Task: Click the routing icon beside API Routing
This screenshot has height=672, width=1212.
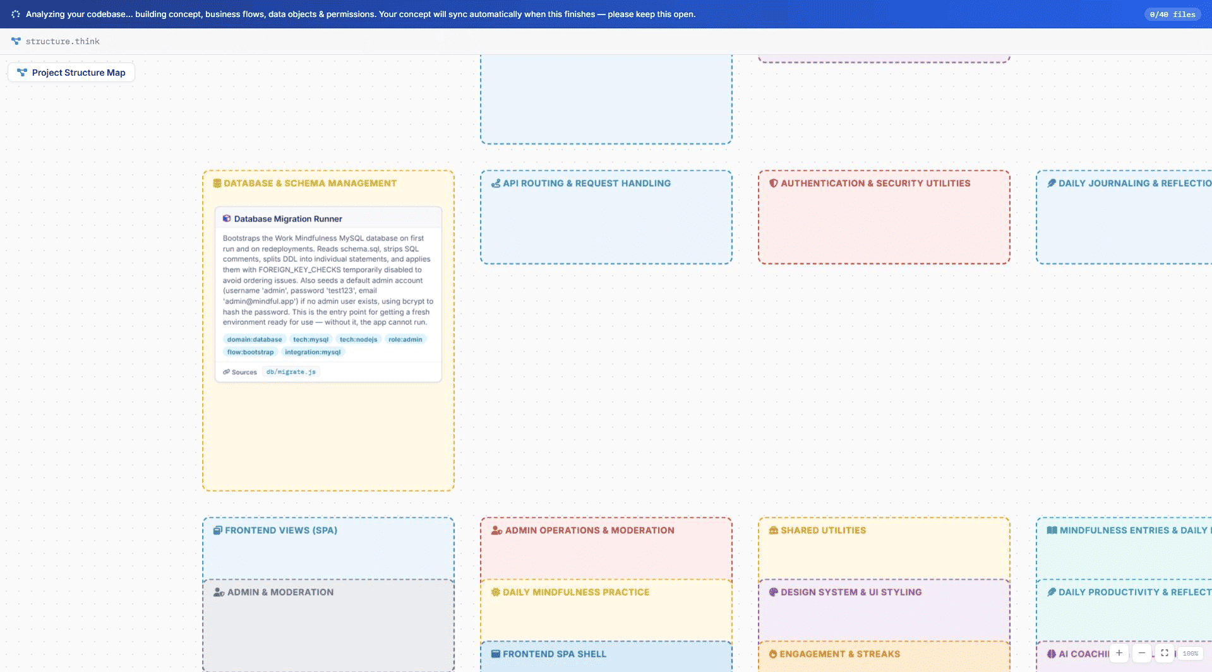Action: tap(496, 183)
